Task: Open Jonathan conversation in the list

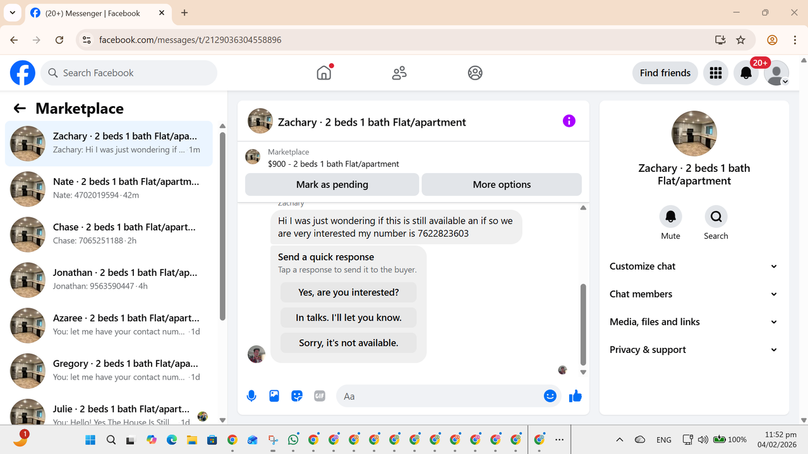Action: click(109, 280)
